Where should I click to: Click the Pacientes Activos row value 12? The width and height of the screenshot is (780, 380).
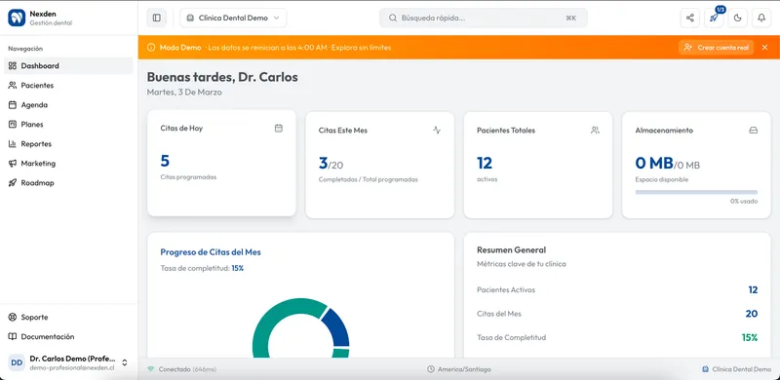pyautogui.click(x=753, y=290)
